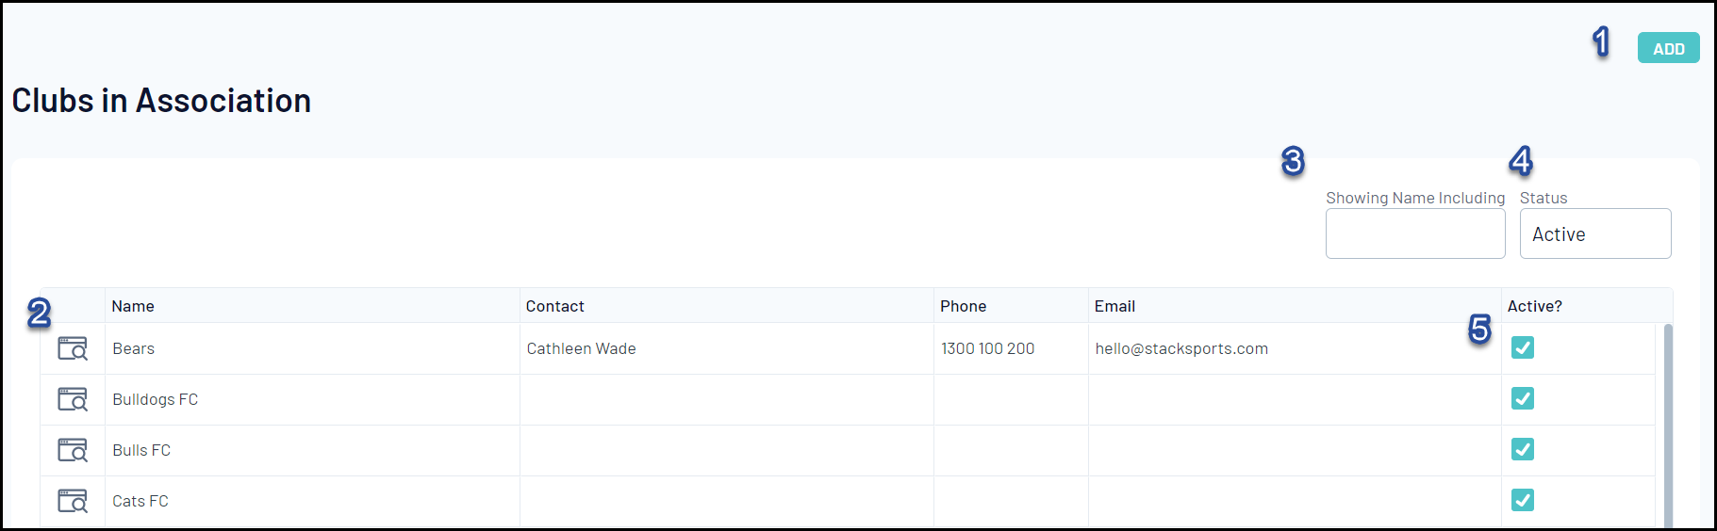Screen dimensions: 1717x531
Task: Open the view icon for Bulldogs FC
Action: pos(73,399)
